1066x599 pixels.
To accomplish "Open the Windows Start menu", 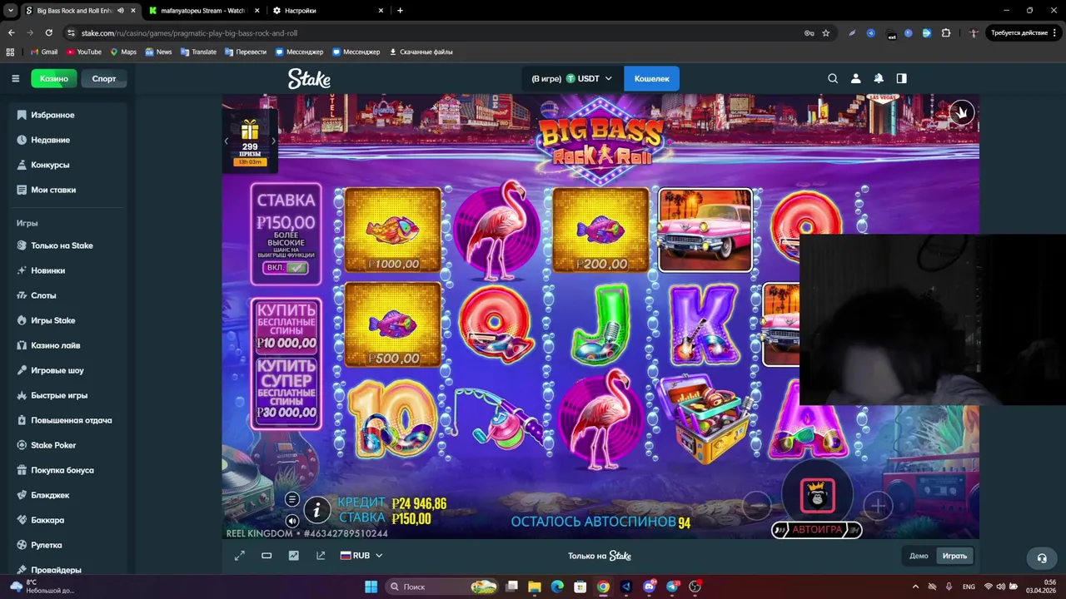I will pos(371,587).
